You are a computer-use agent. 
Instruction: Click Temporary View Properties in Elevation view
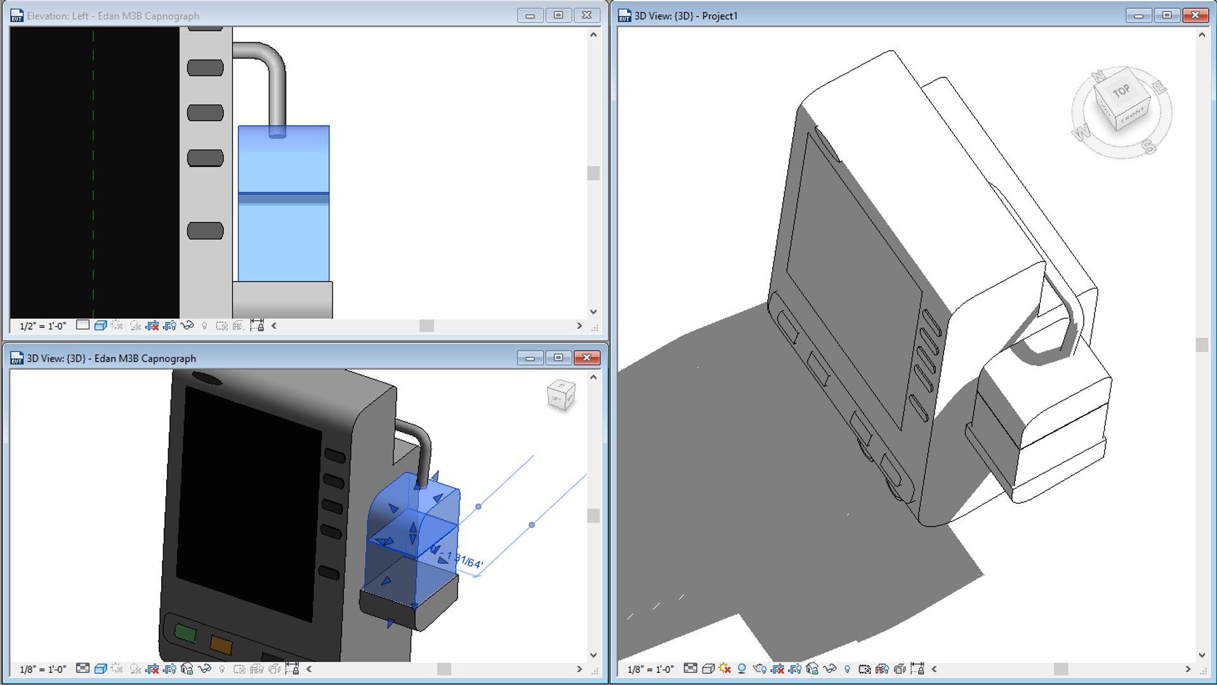(x=221, y=325)
